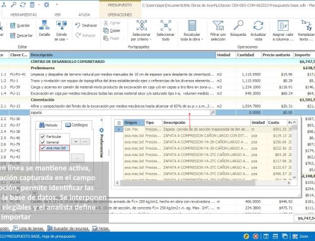
Task: Click the Guardar save icon
Action: 13,26
